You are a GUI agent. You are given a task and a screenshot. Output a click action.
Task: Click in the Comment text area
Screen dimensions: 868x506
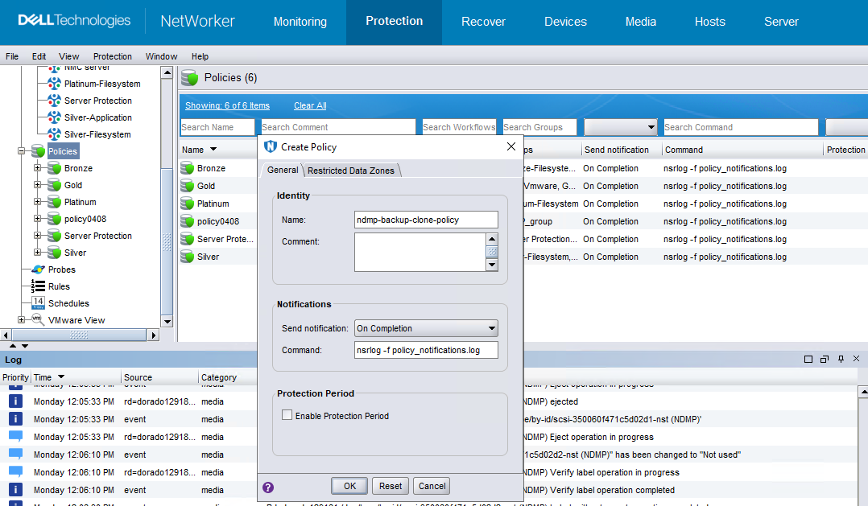tap(420, 252)
